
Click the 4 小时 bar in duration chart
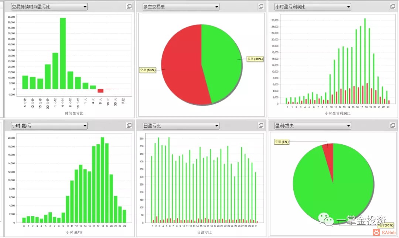pyautogui.click(x=63, y=54)
